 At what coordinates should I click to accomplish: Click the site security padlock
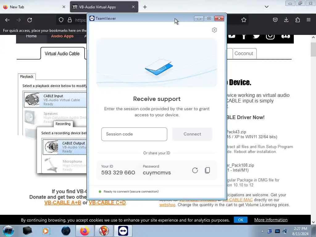tap(70, 20)
